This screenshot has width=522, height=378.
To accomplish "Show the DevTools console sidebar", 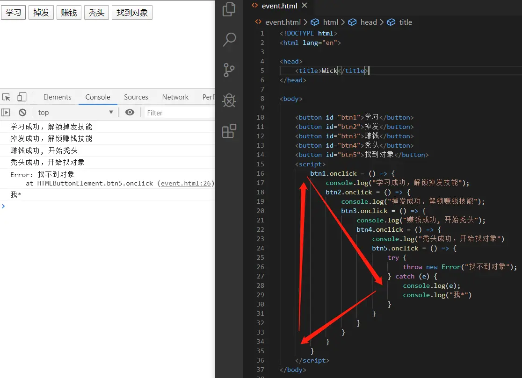I will click(x=6, y=112).
